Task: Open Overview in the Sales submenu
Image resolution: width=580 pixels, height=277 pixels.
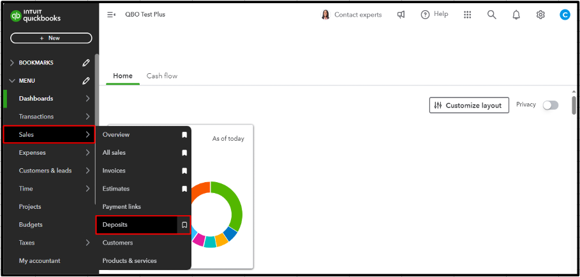Action: [116, 135]
